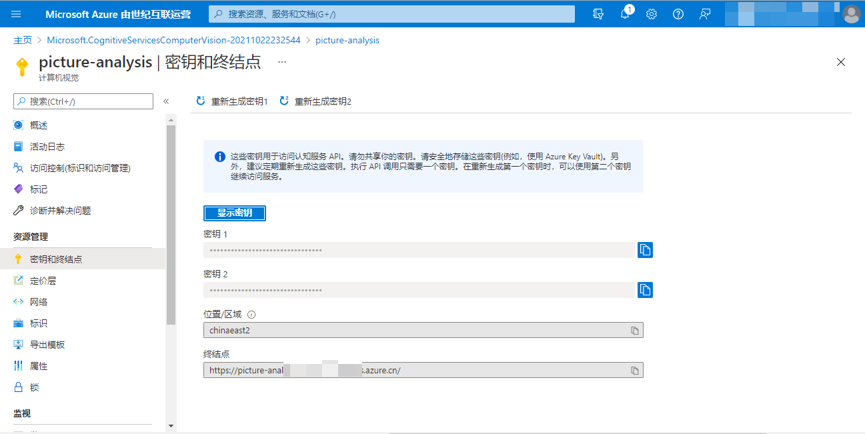
Task: Click the account avatar
Action: [852, 14]
